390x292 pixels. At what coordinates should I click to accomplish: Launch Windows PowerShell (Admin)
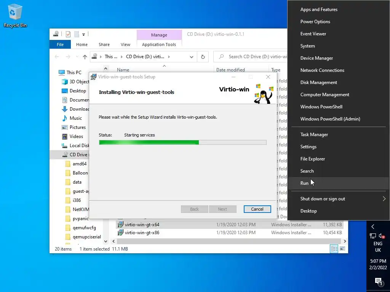pyautogui.click(x=339, y=119)
